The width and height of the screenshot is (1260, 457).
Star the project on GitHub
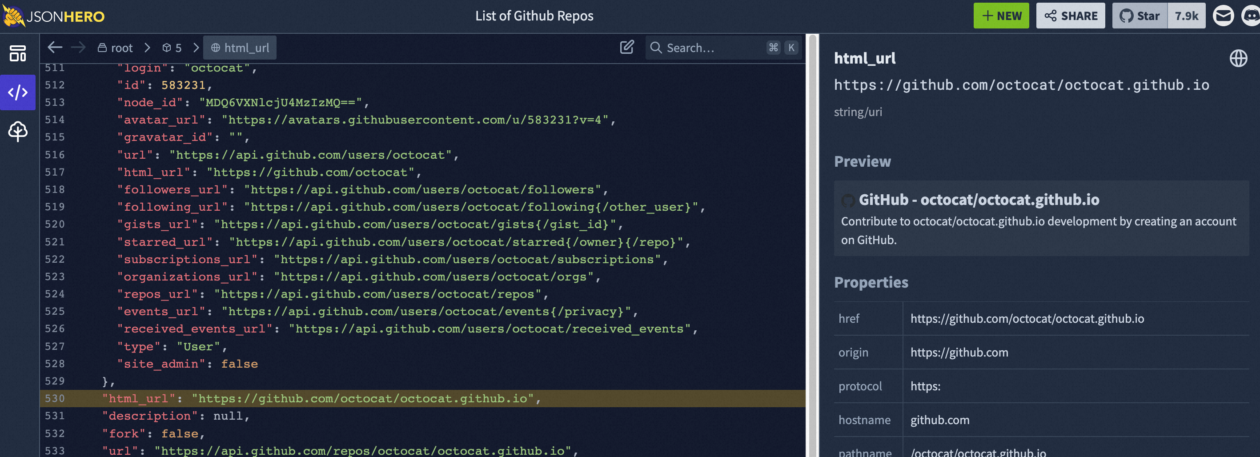[1140, 16]
